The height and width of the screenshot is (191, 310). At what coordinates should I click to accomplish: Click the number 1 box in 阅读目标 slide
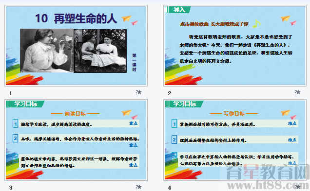pos(16,123)
